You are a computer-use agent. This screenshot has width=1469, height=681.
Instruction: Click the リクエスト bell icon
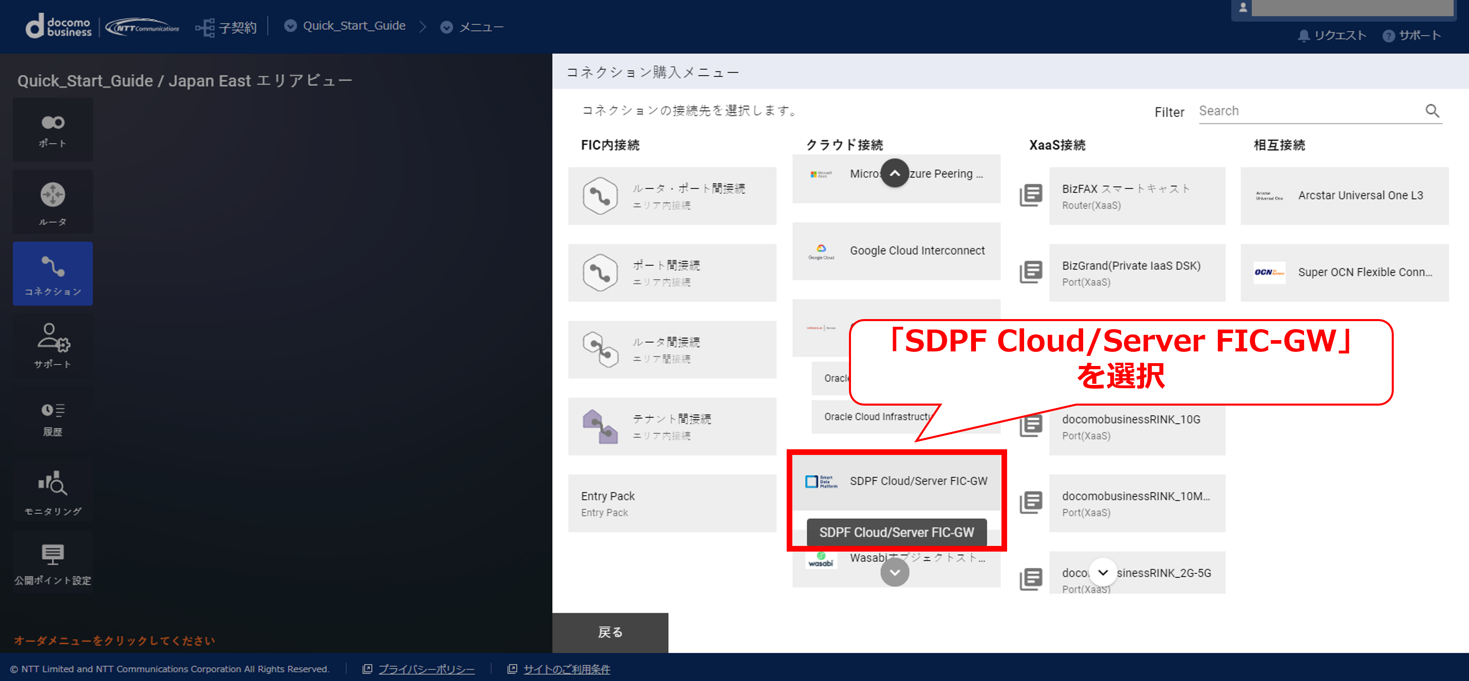[x=1303, y=35]
